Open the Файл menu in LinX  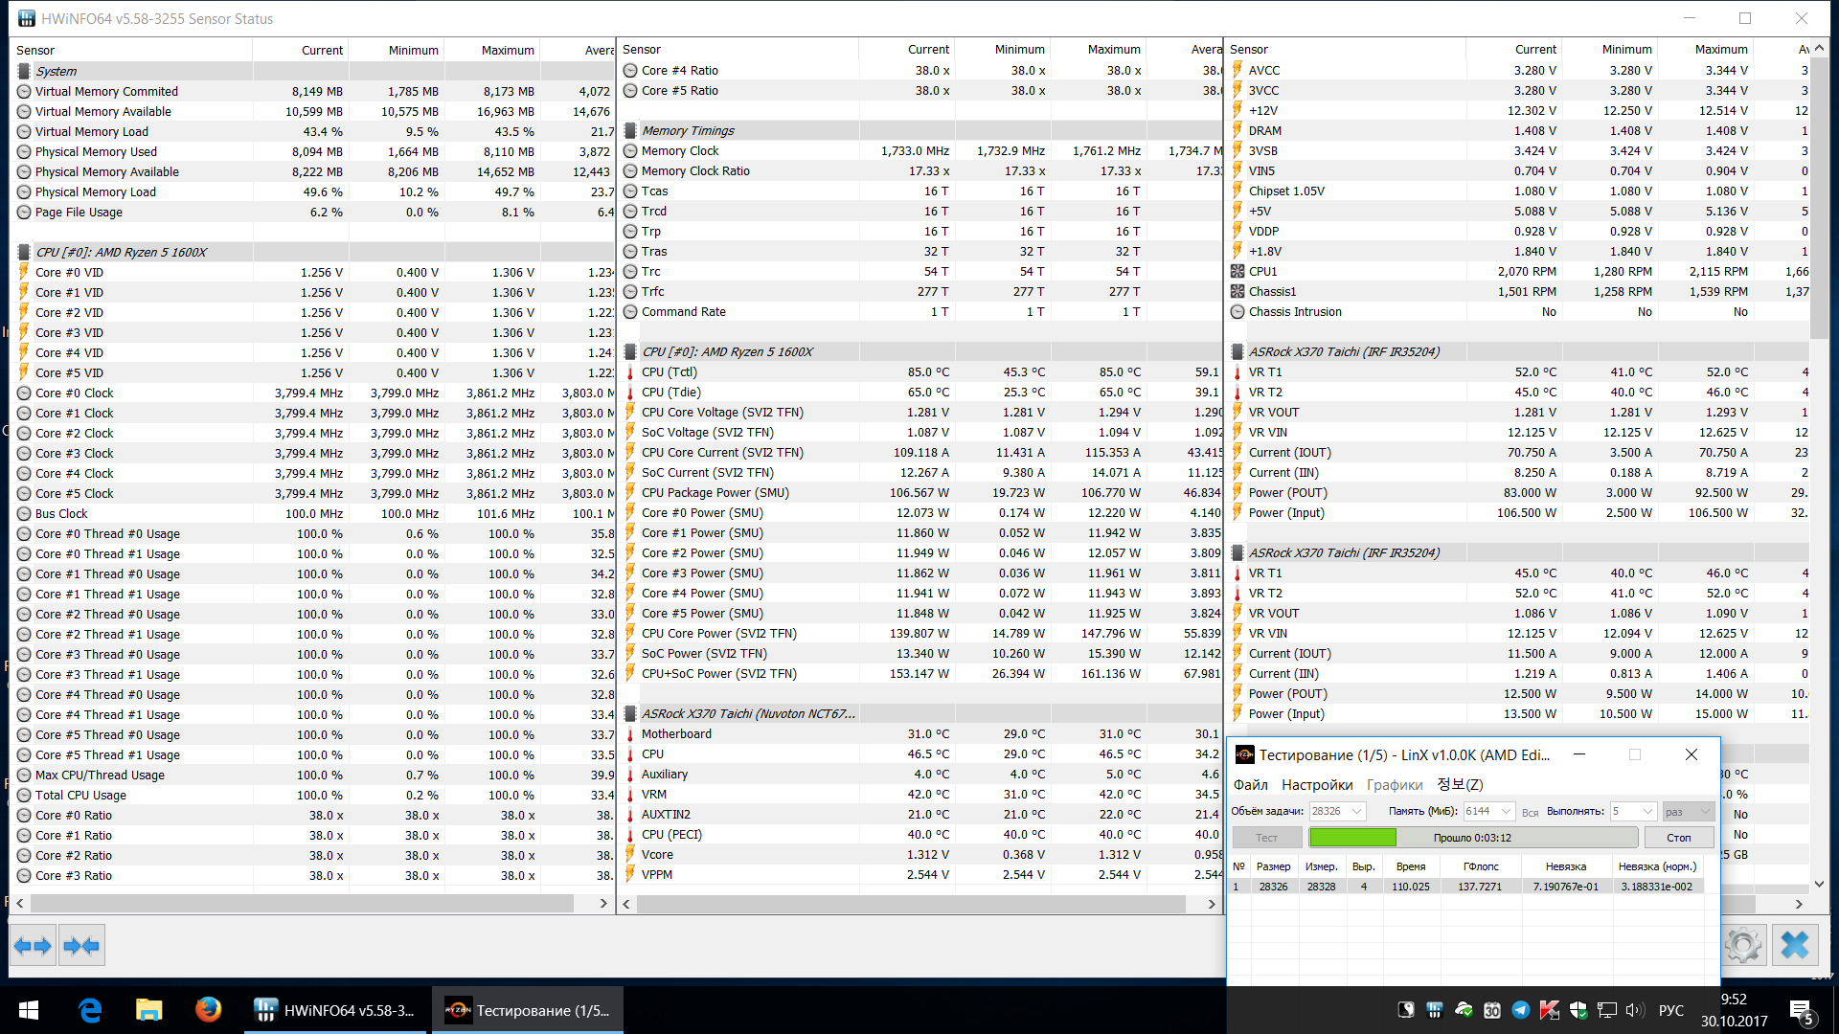point(1250,785)
